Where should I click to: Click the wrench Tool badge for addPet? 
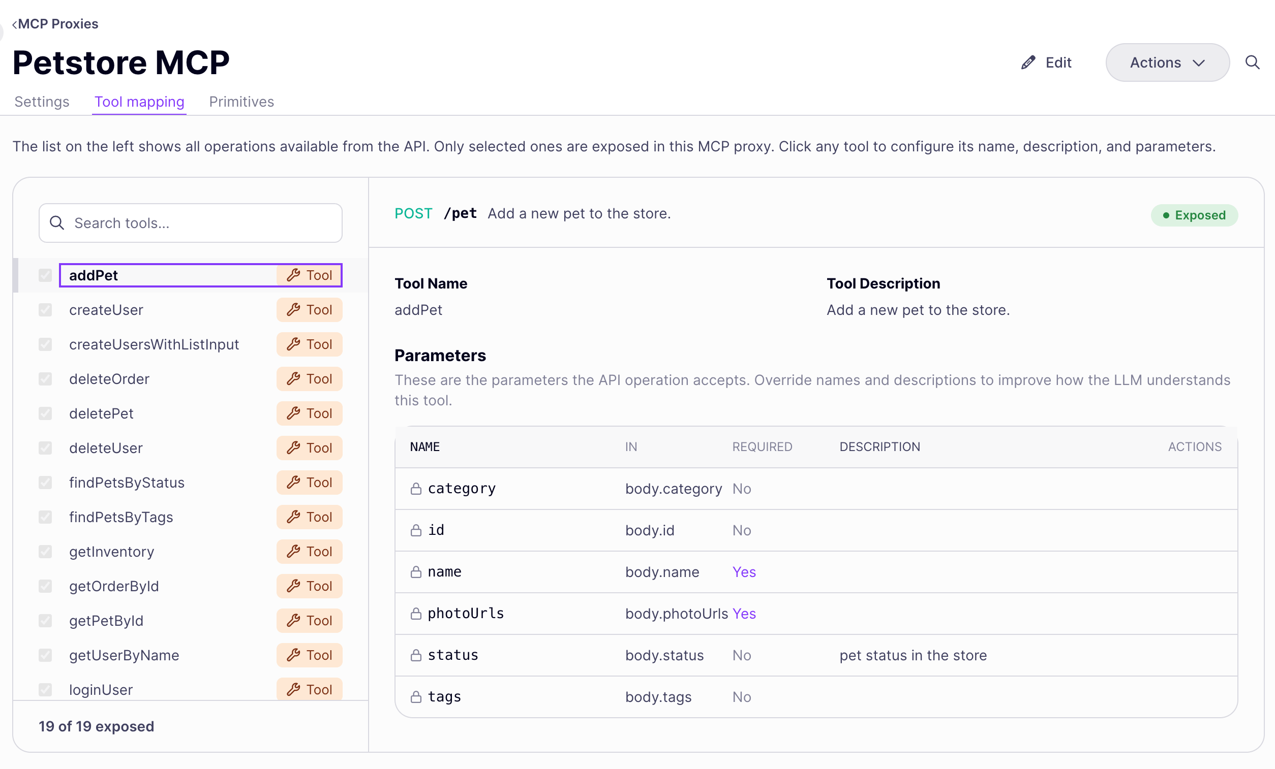pyautogui.click(x=309, y=275)
